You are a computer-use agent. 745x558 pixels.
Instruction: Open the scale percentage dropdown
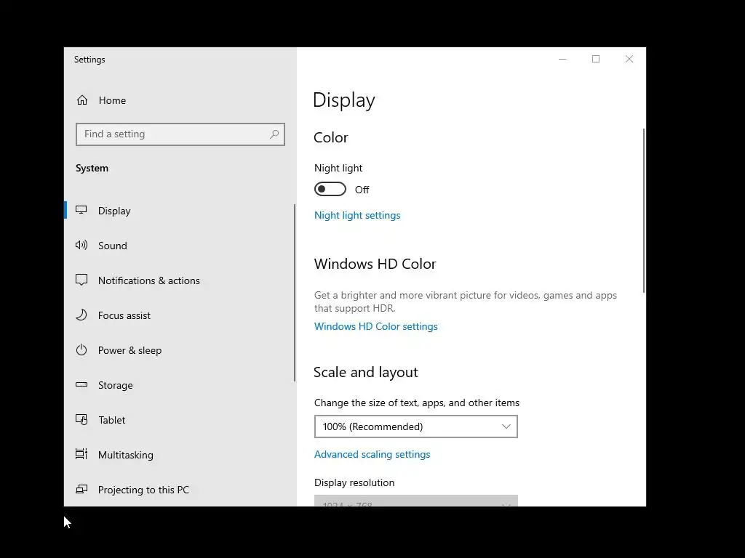point(415,426)
